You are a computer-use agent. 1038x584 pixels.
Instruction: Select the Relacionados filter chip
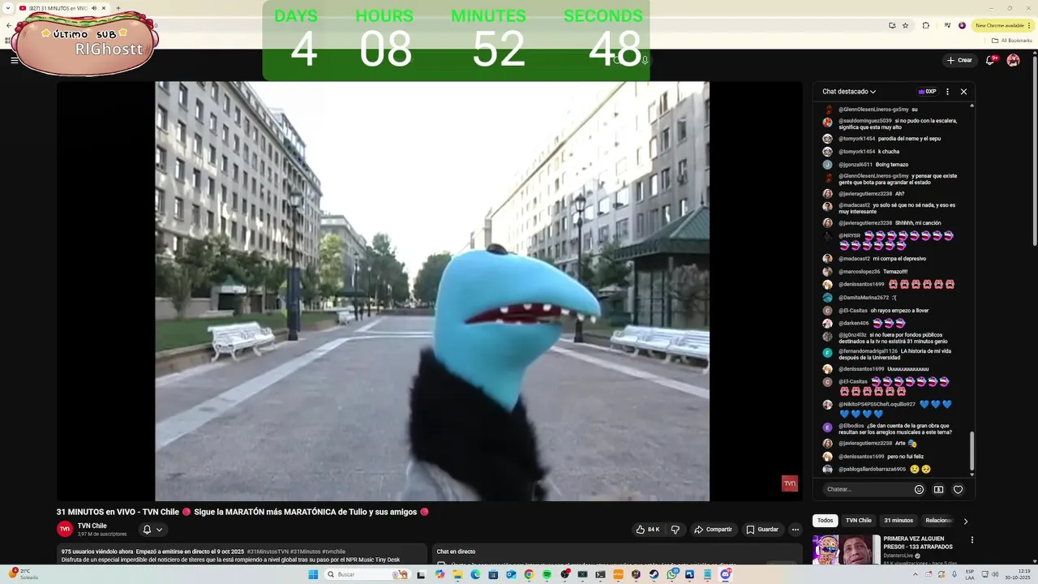coord(939,521)
